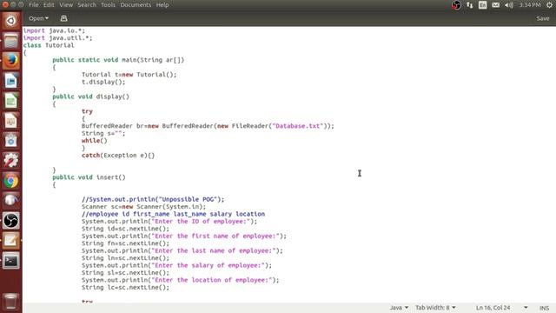Screen dimensions: 556x313
Task: Click the String fn=sc.nextLine(); line
Action: click(125, 243)
